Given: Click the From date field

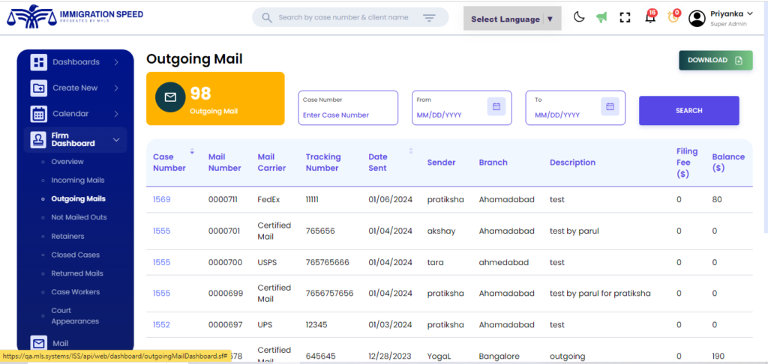Looking at the screenshot, I should click(461, 108).
